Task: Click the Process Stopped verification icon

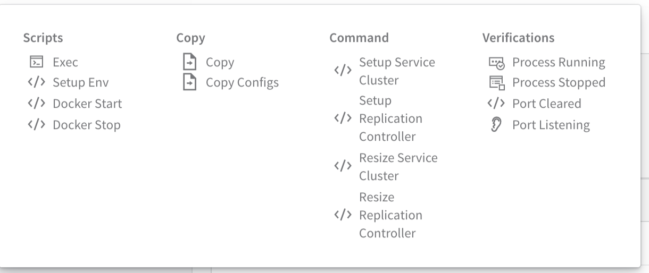Action: 496,82
